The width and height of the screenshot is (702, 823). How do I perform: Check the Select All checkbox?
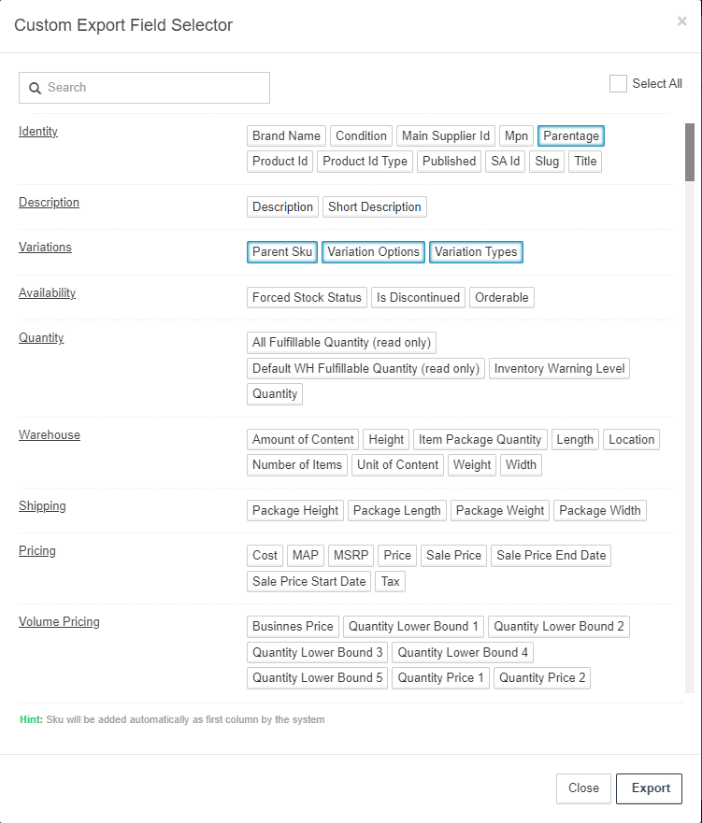point(618,83)
